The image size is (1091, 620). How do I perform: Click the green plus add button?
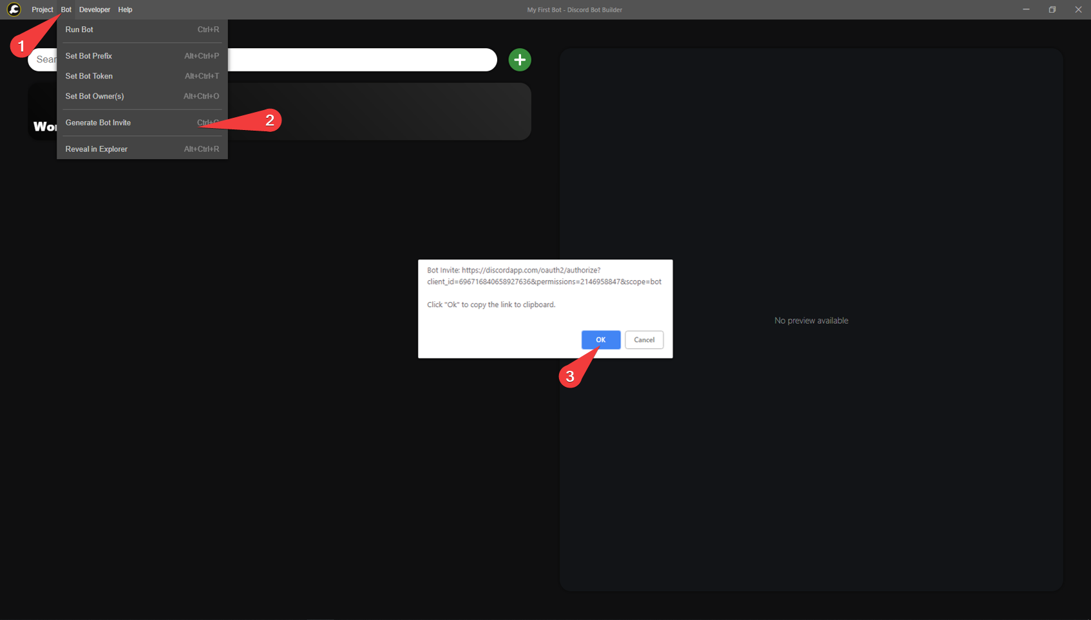click(520, 60)
